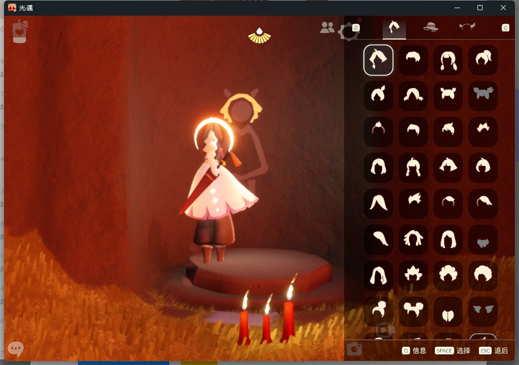
Task: Pick the wild spiky windblown hairstyle
Action: point(413,204)
